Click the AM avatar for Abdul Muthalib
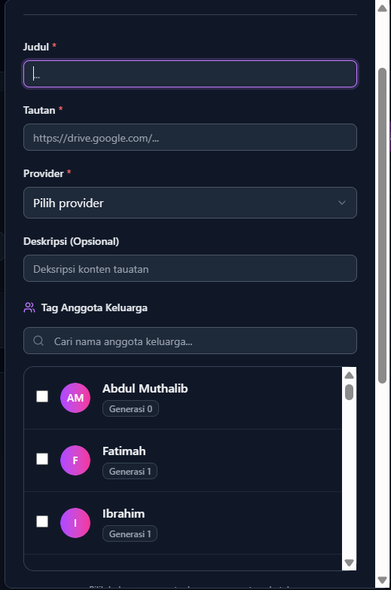391x590 pixels. tap(75, 398)
